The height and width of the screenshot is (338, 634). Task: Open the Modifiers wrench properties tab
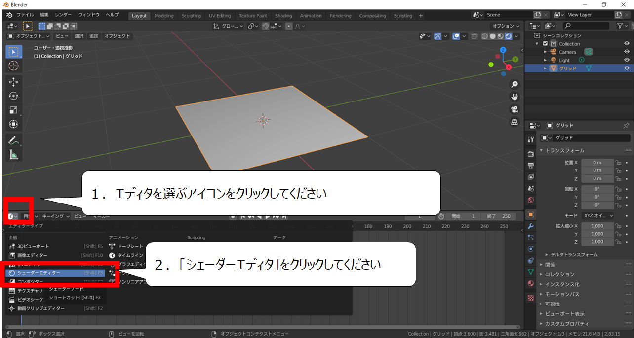point(531,226)
